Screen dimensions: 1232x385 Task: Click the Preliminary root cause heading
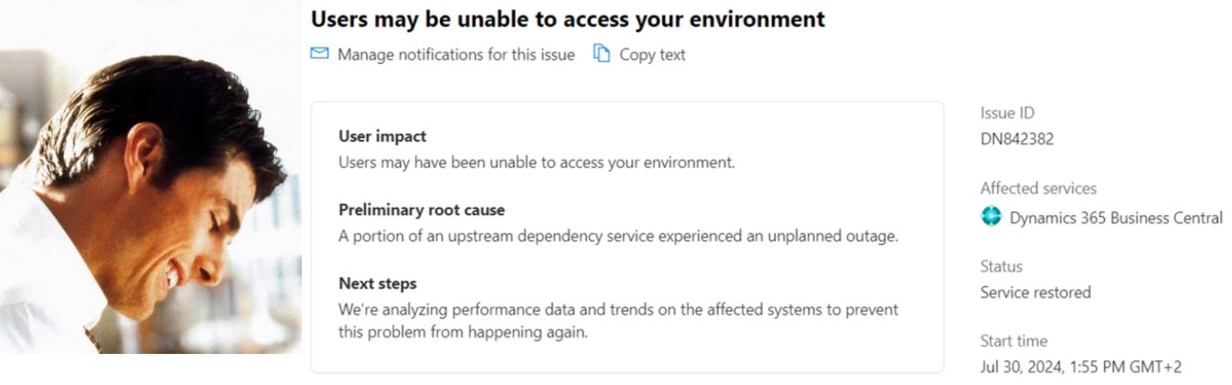(422, 209)
